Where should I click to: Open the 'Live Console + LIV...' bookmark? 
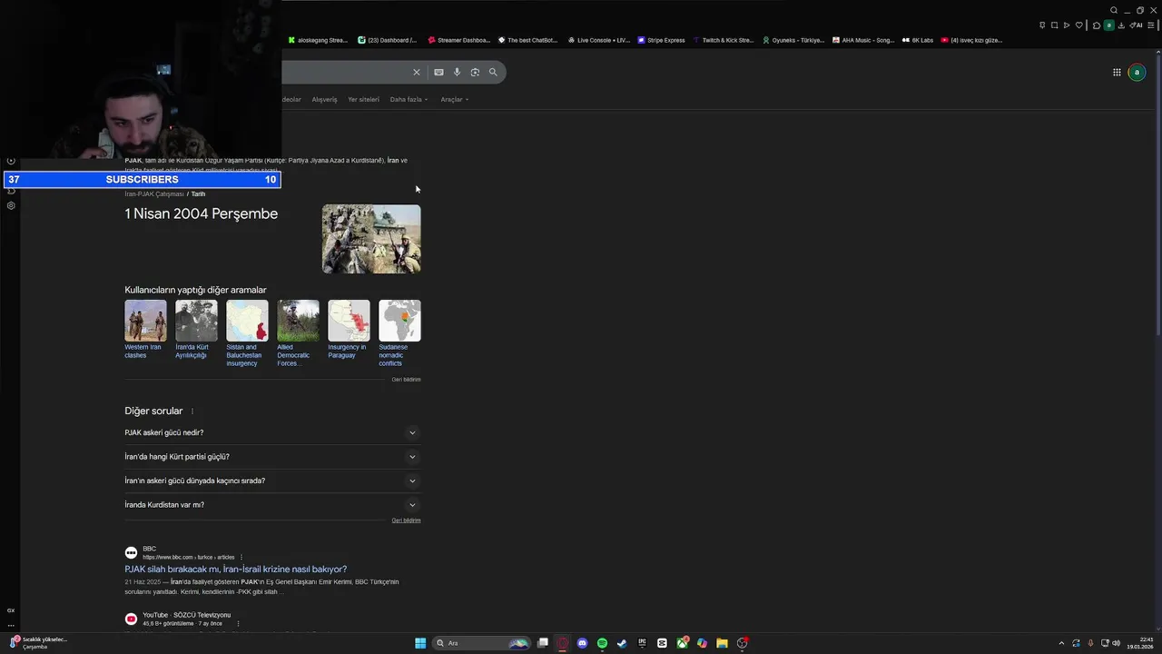[x=598, y=40]
